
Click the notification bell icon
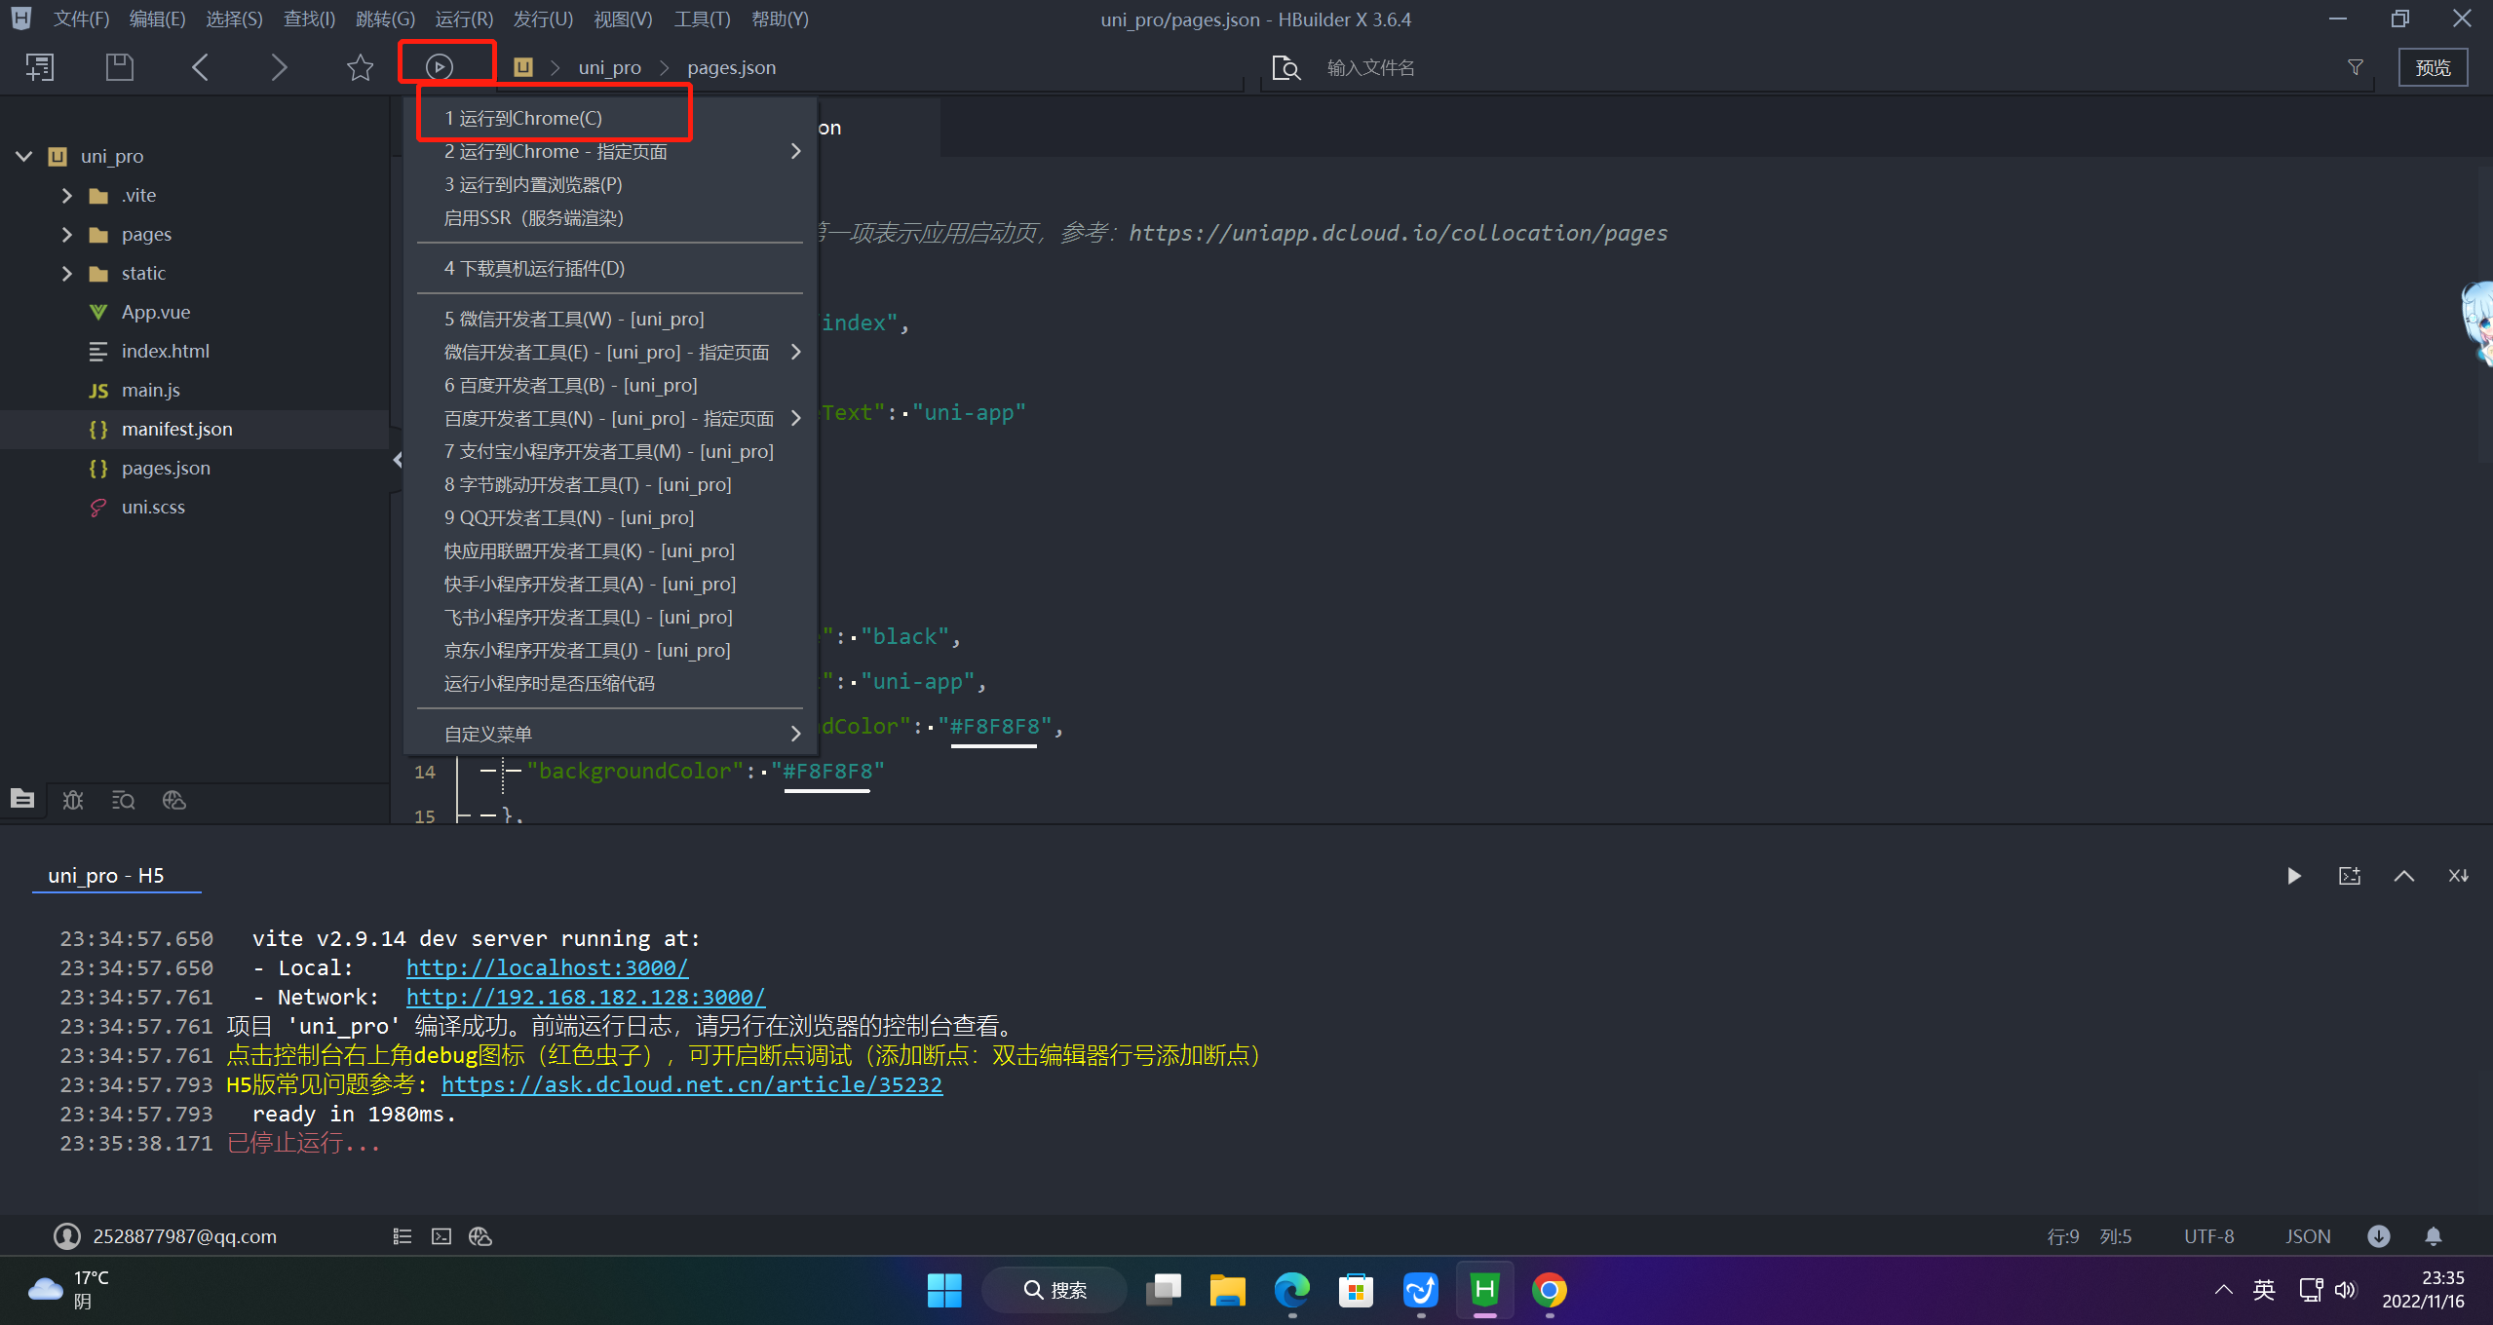pos(2434,1236)
